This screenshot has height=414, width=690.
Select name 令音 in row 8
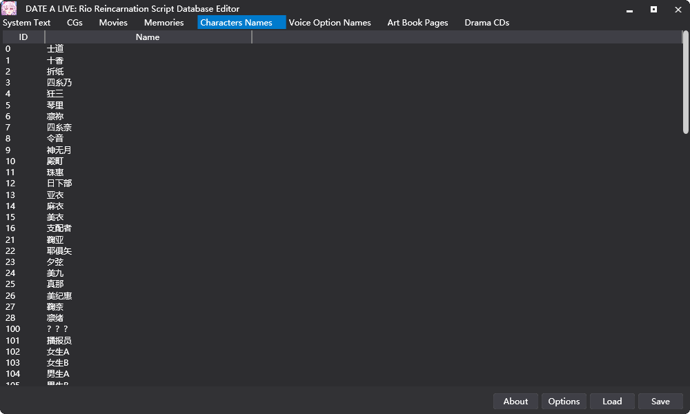pos(55,139)
